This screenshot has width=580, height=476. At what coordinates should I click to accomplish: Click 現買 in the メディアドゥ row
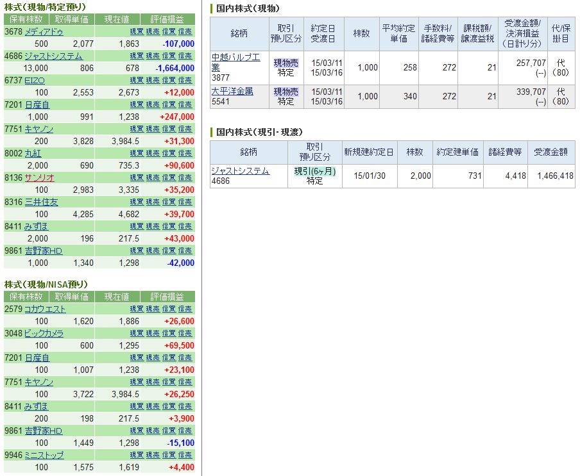(x=137, y=31)
